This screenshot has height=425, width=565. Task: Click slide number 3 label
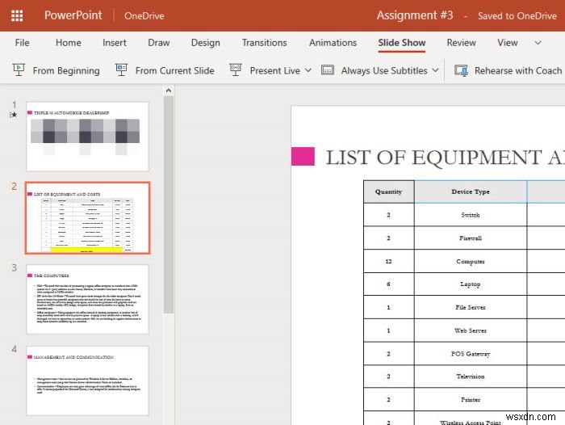[x=14, y=267]
